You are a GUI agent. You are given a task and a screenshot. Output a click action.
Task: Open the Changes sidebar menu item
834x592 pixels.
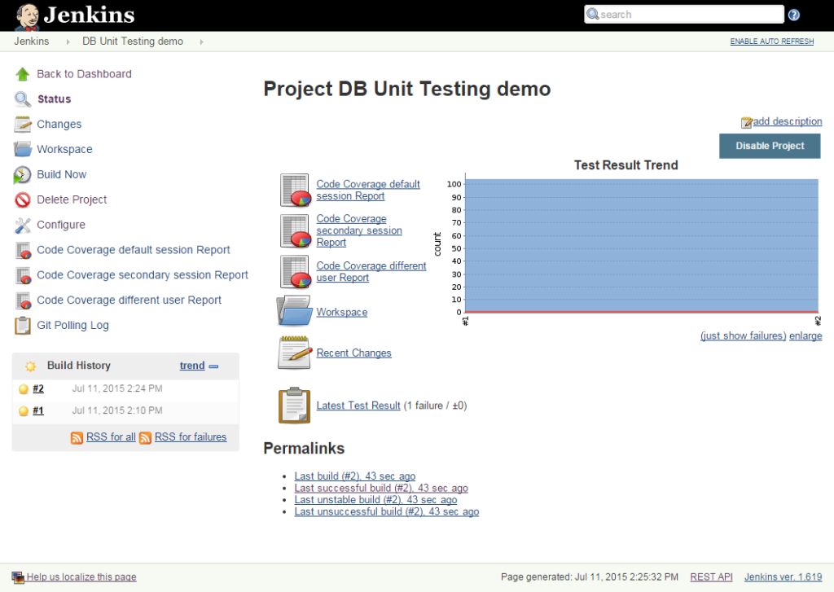(59, 124)
